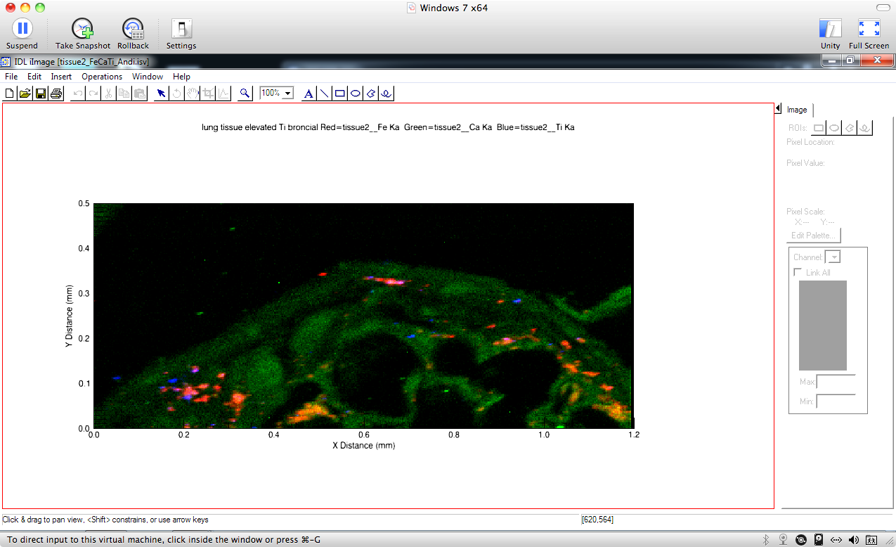Print the image using the printer icon

pos(56,92)
